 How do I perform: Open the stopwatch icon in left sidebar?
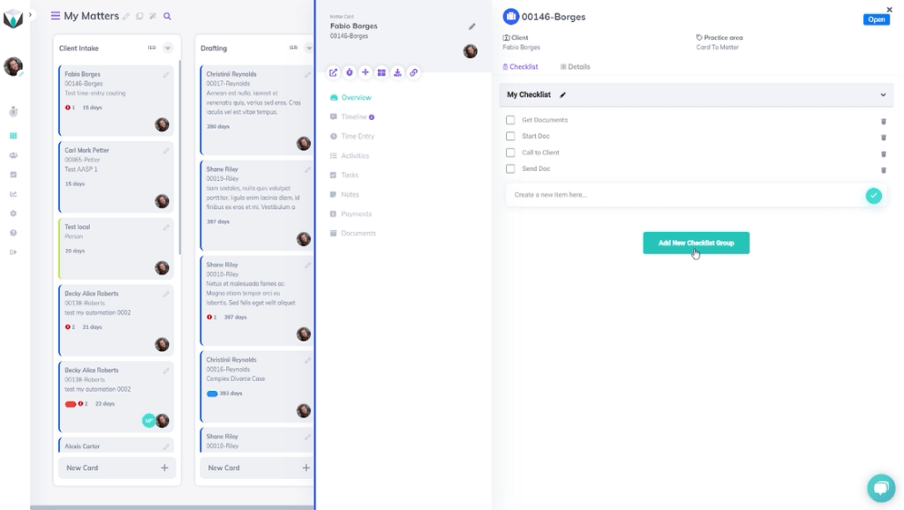13,112
